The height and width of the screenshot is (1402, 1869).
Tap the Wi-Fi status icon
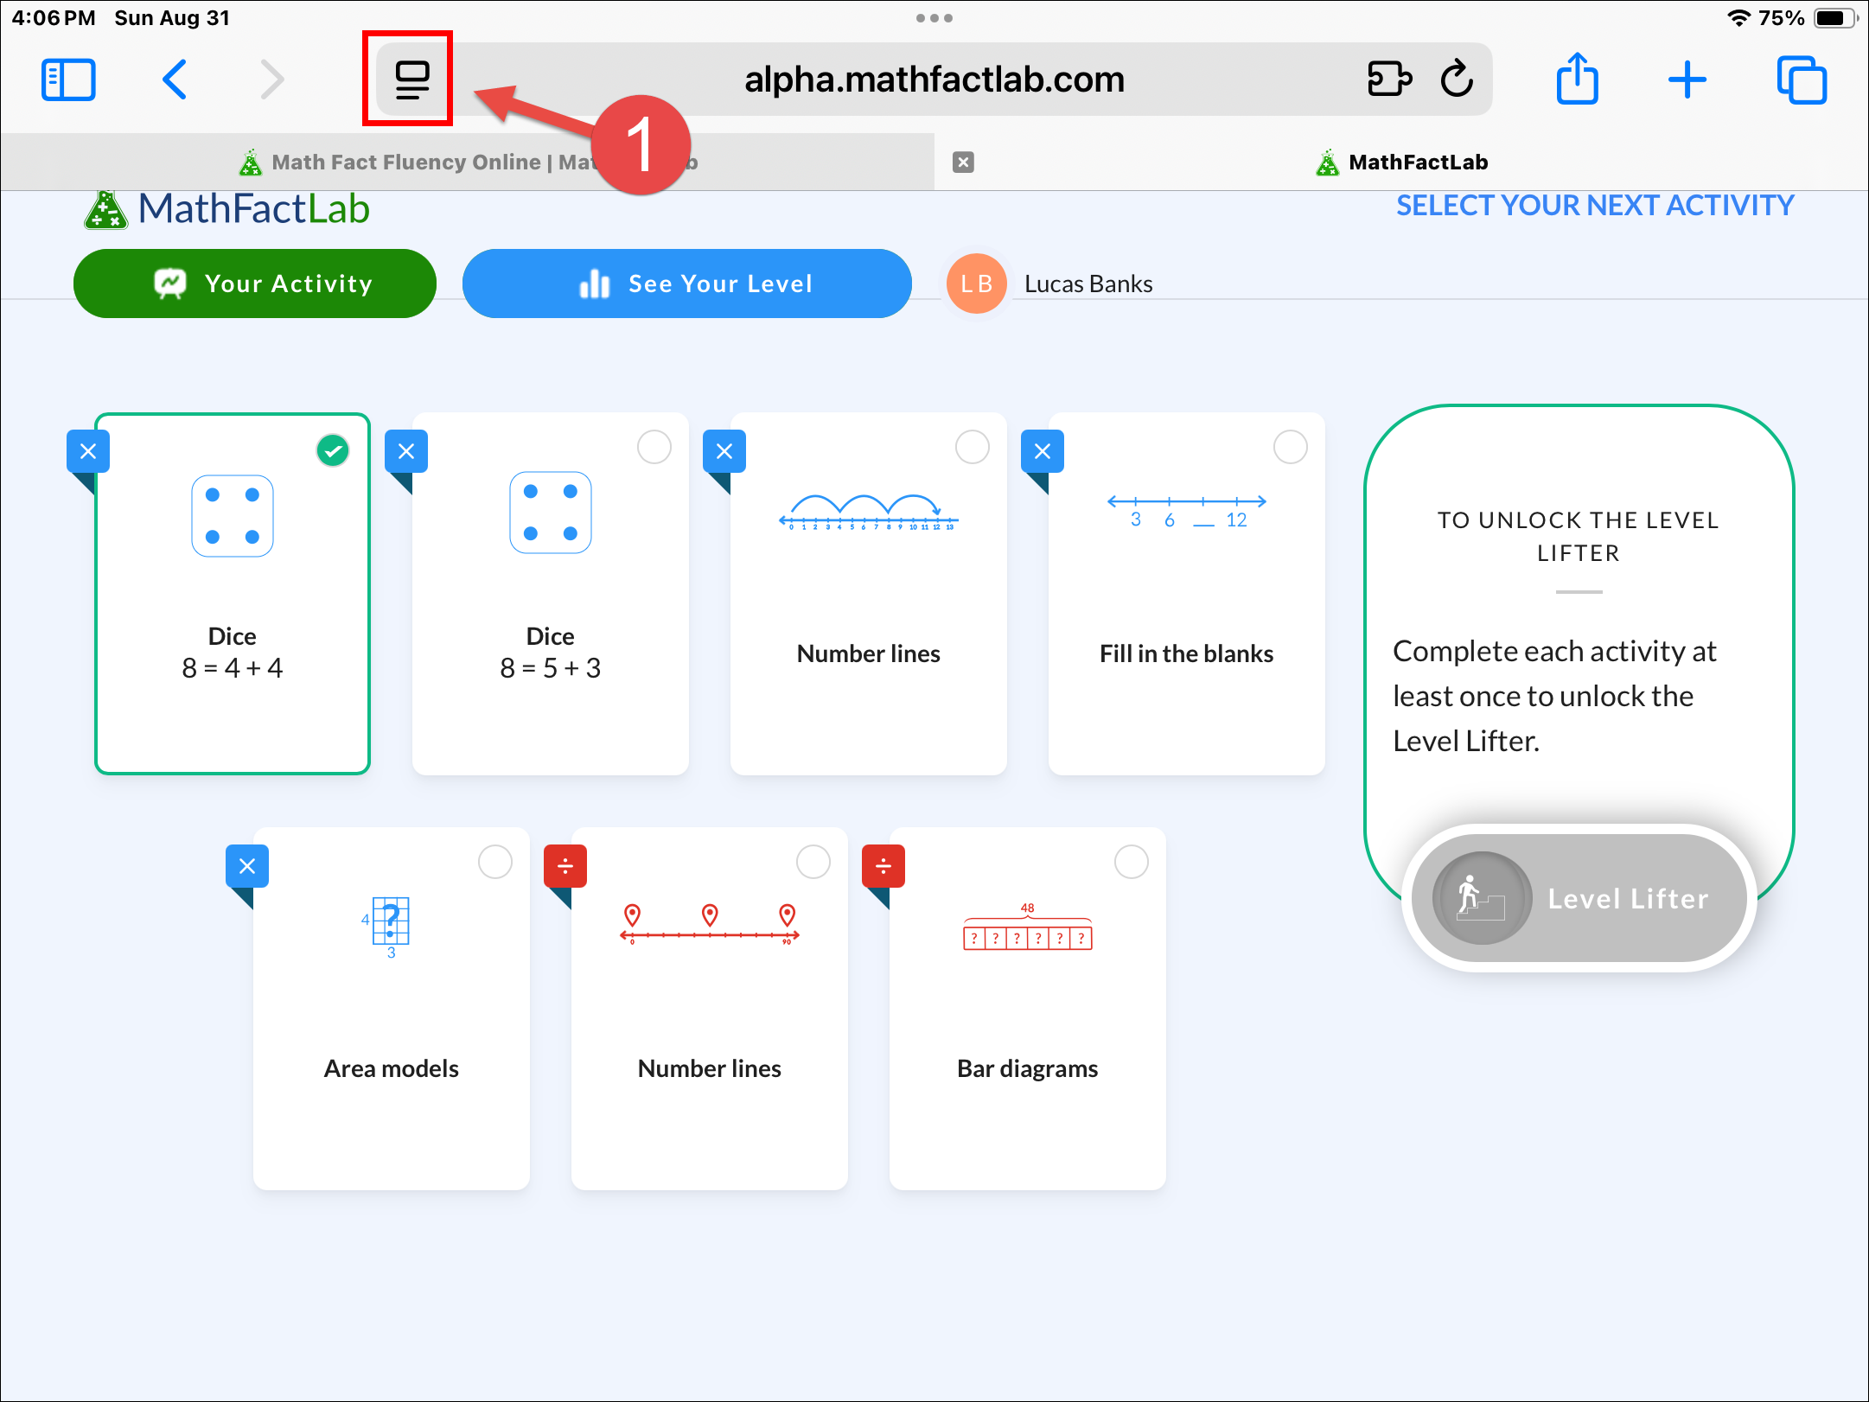tap(1738, 18)
